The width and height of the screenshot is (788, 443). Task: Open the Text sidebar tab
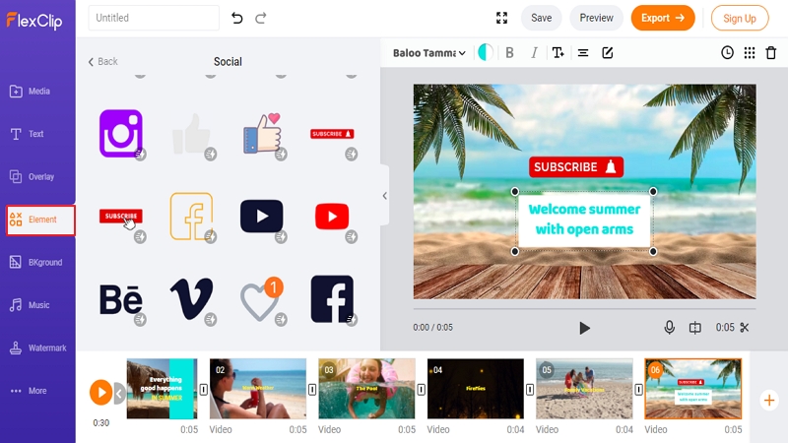click(28, 134)
